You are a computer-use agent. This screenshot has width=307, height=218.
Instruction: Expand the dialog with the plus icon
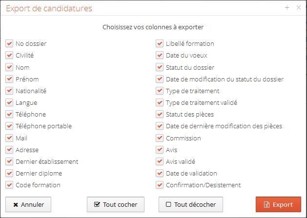click(287, 8)
